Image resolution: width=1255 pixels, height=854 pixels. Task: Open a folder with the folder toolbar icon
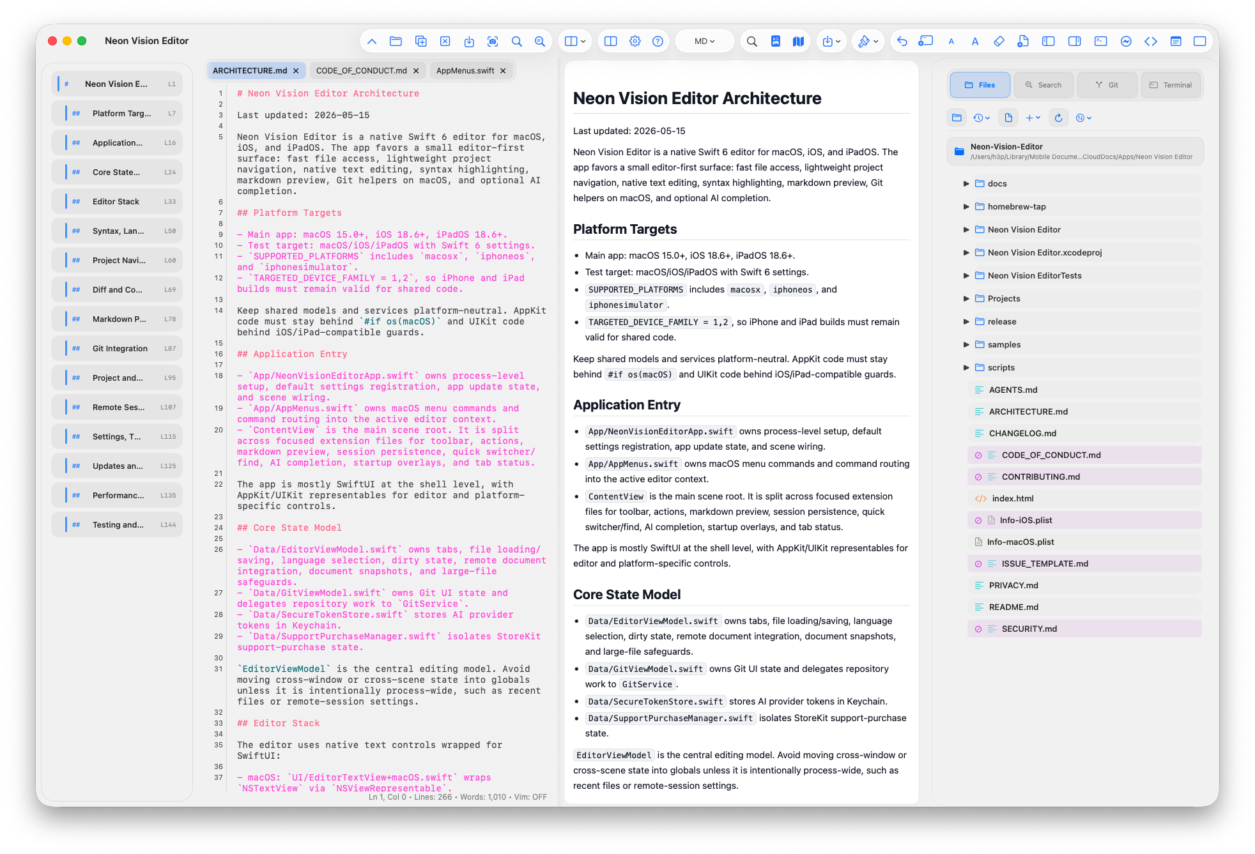(396, 42)
